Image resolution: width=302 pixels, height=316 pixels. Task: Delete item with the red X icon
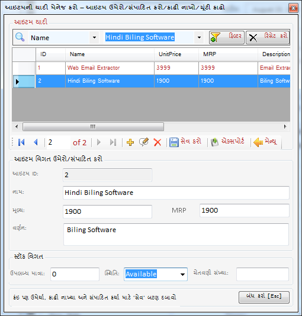coord(158,142)
